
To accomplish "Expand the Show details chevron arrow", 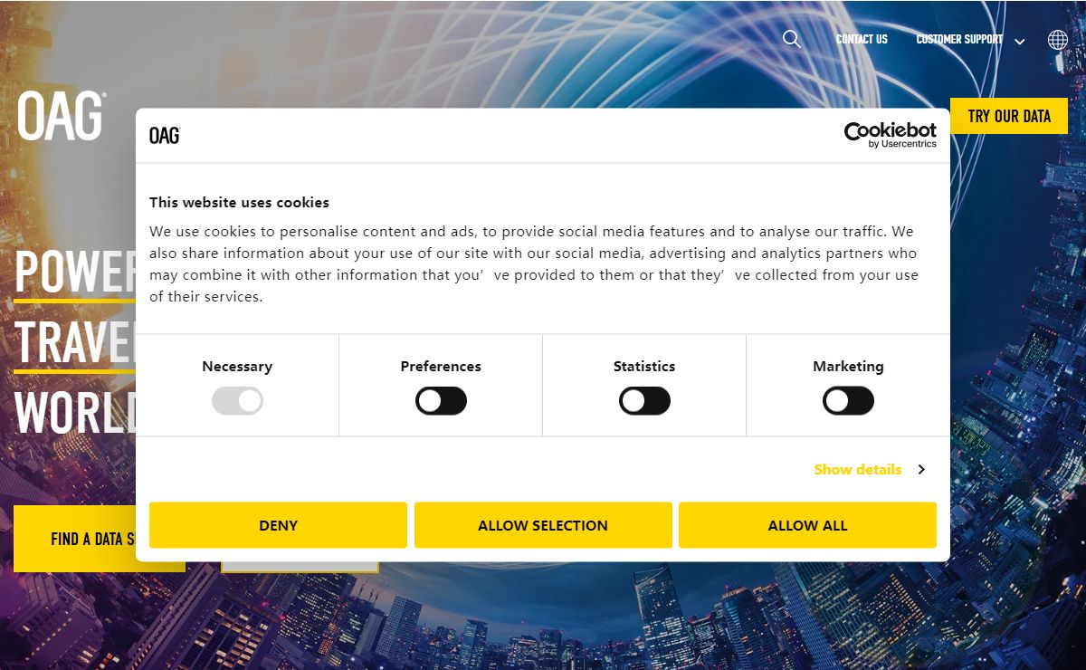I will tap(921, 469).
